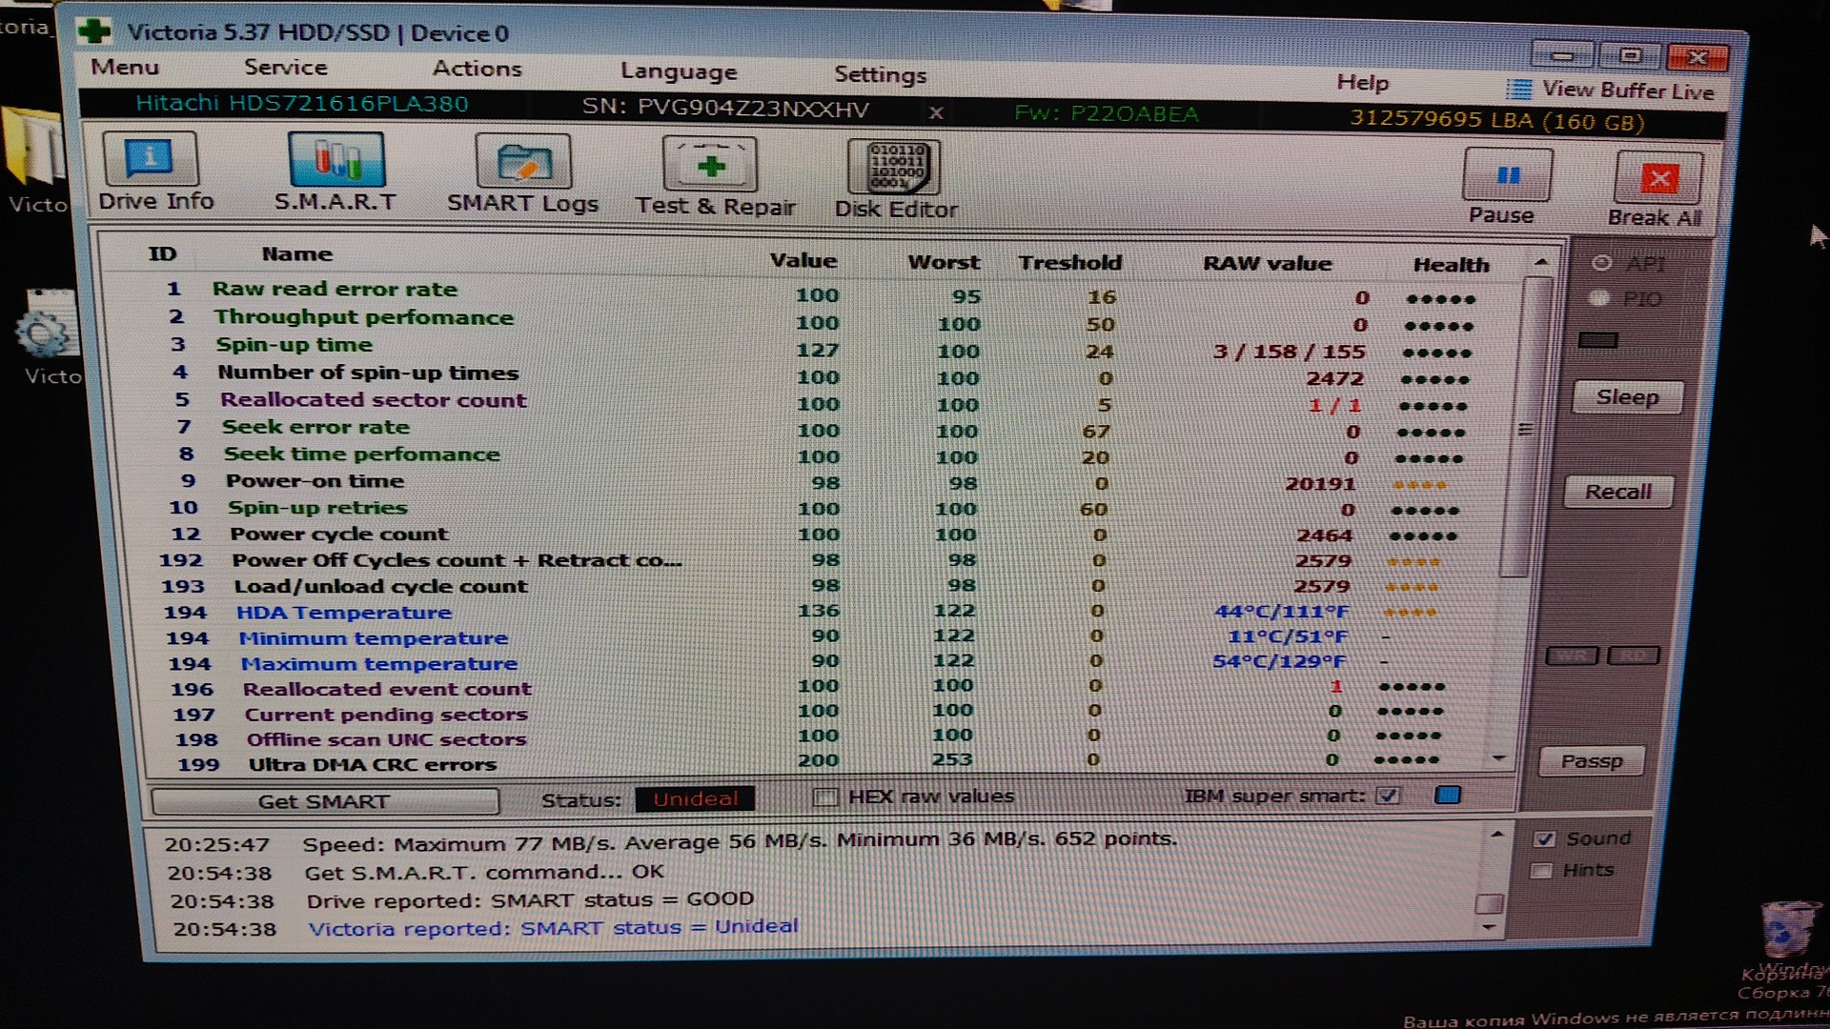The width and height of the screenshot is (1830, 1029).
Task: Open the S.M.A.R.T tab
Action: [x=335, y=173]
